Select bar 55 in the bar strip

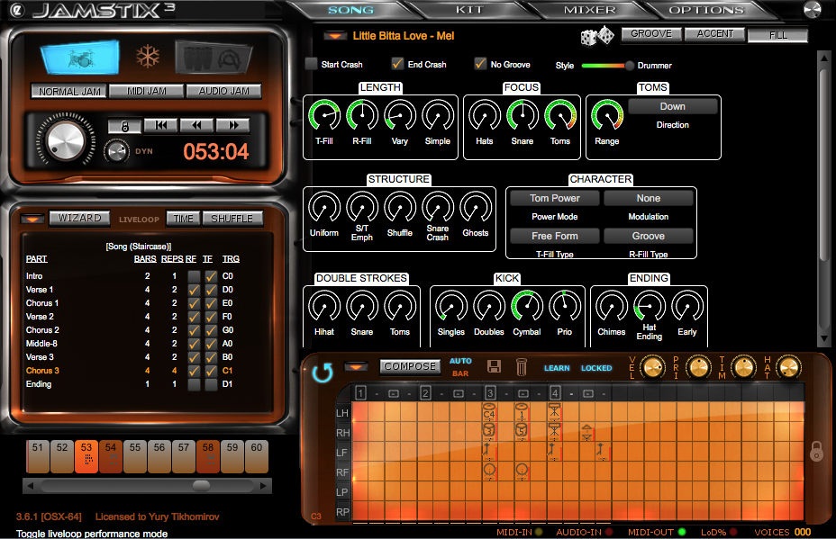click(135, 456)
